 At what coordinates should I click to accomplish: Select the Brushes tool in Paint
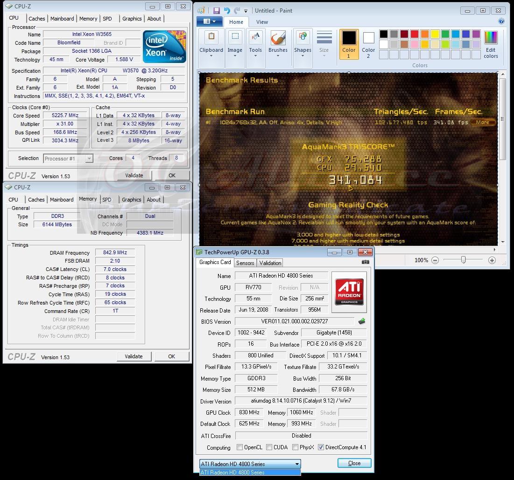tap(278, 44)
